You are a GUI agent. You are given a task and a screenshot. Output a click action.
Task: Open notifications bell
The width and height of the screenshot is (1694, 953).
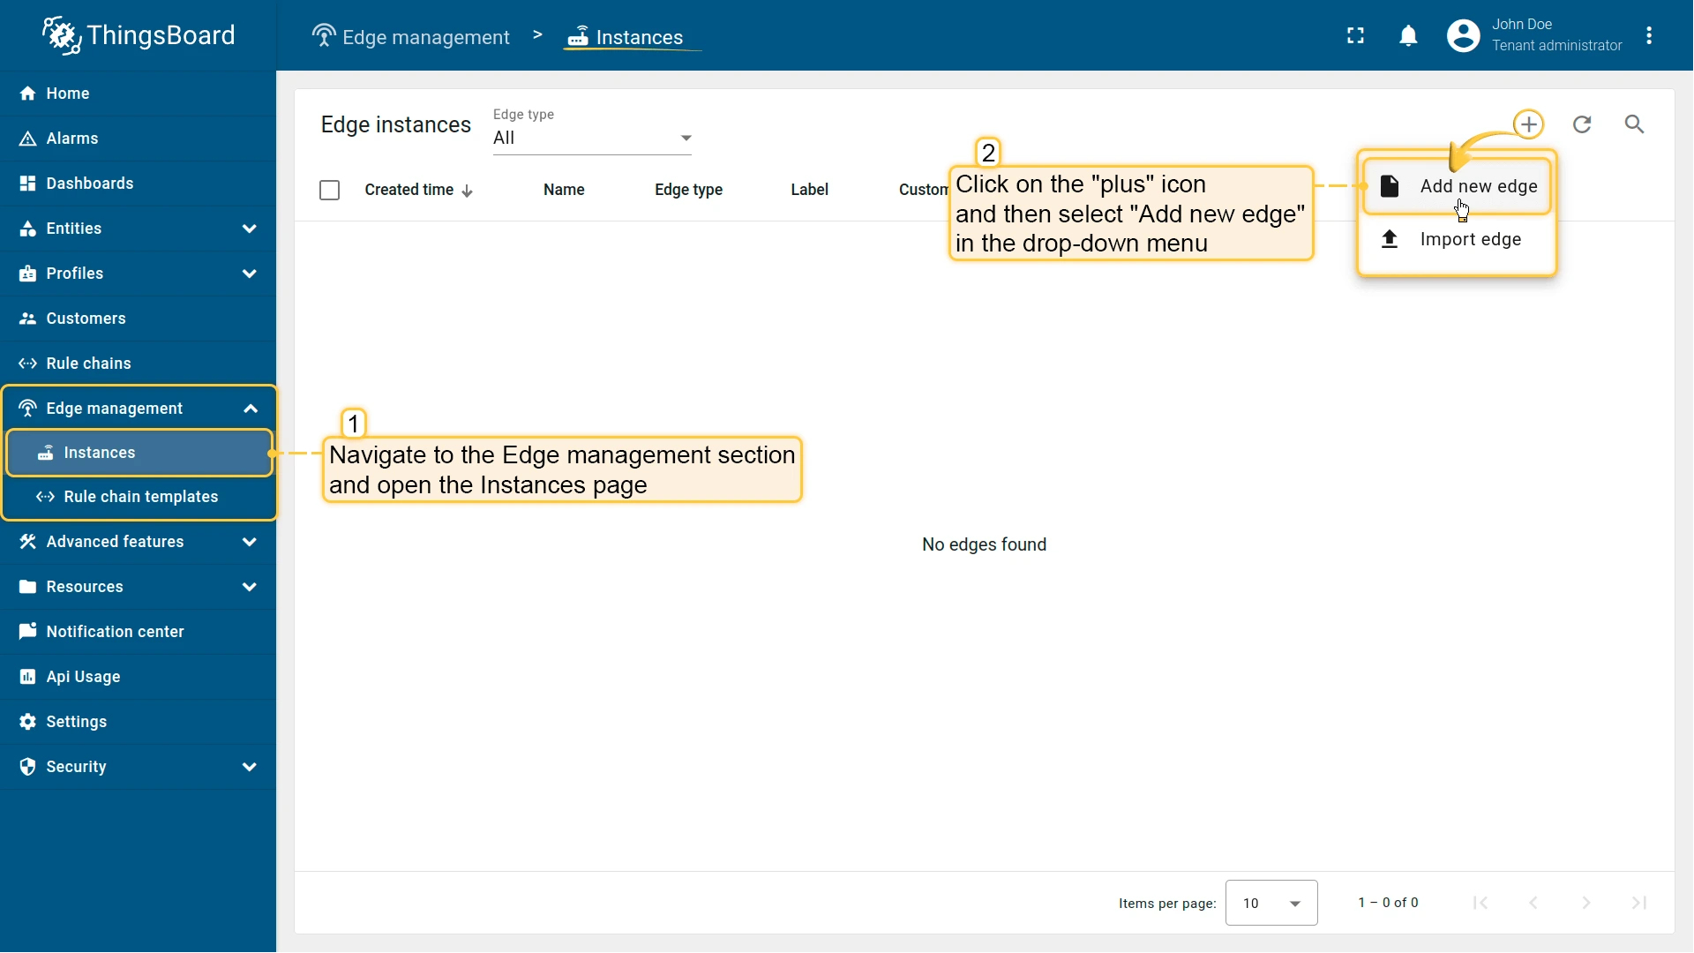pos(1408,35)
